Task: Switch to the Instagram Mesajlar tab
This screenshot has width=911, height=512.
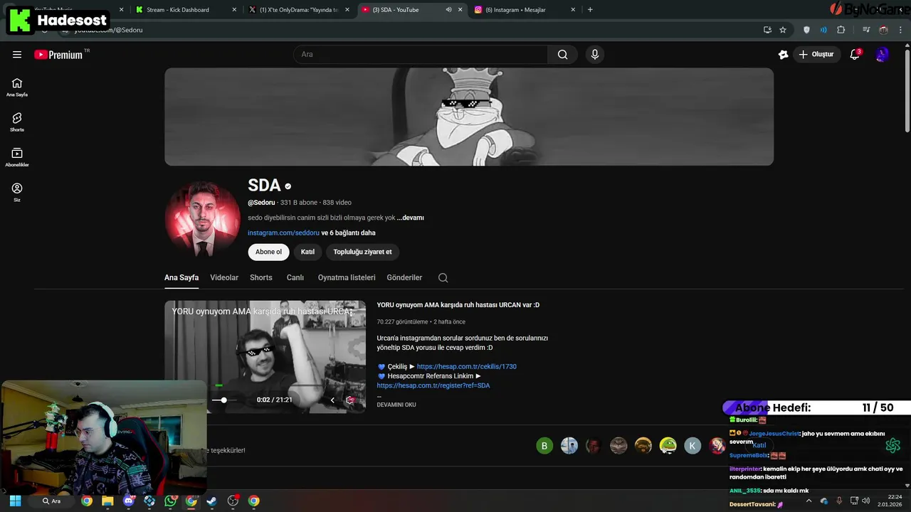Action: [x=515, y=10]
